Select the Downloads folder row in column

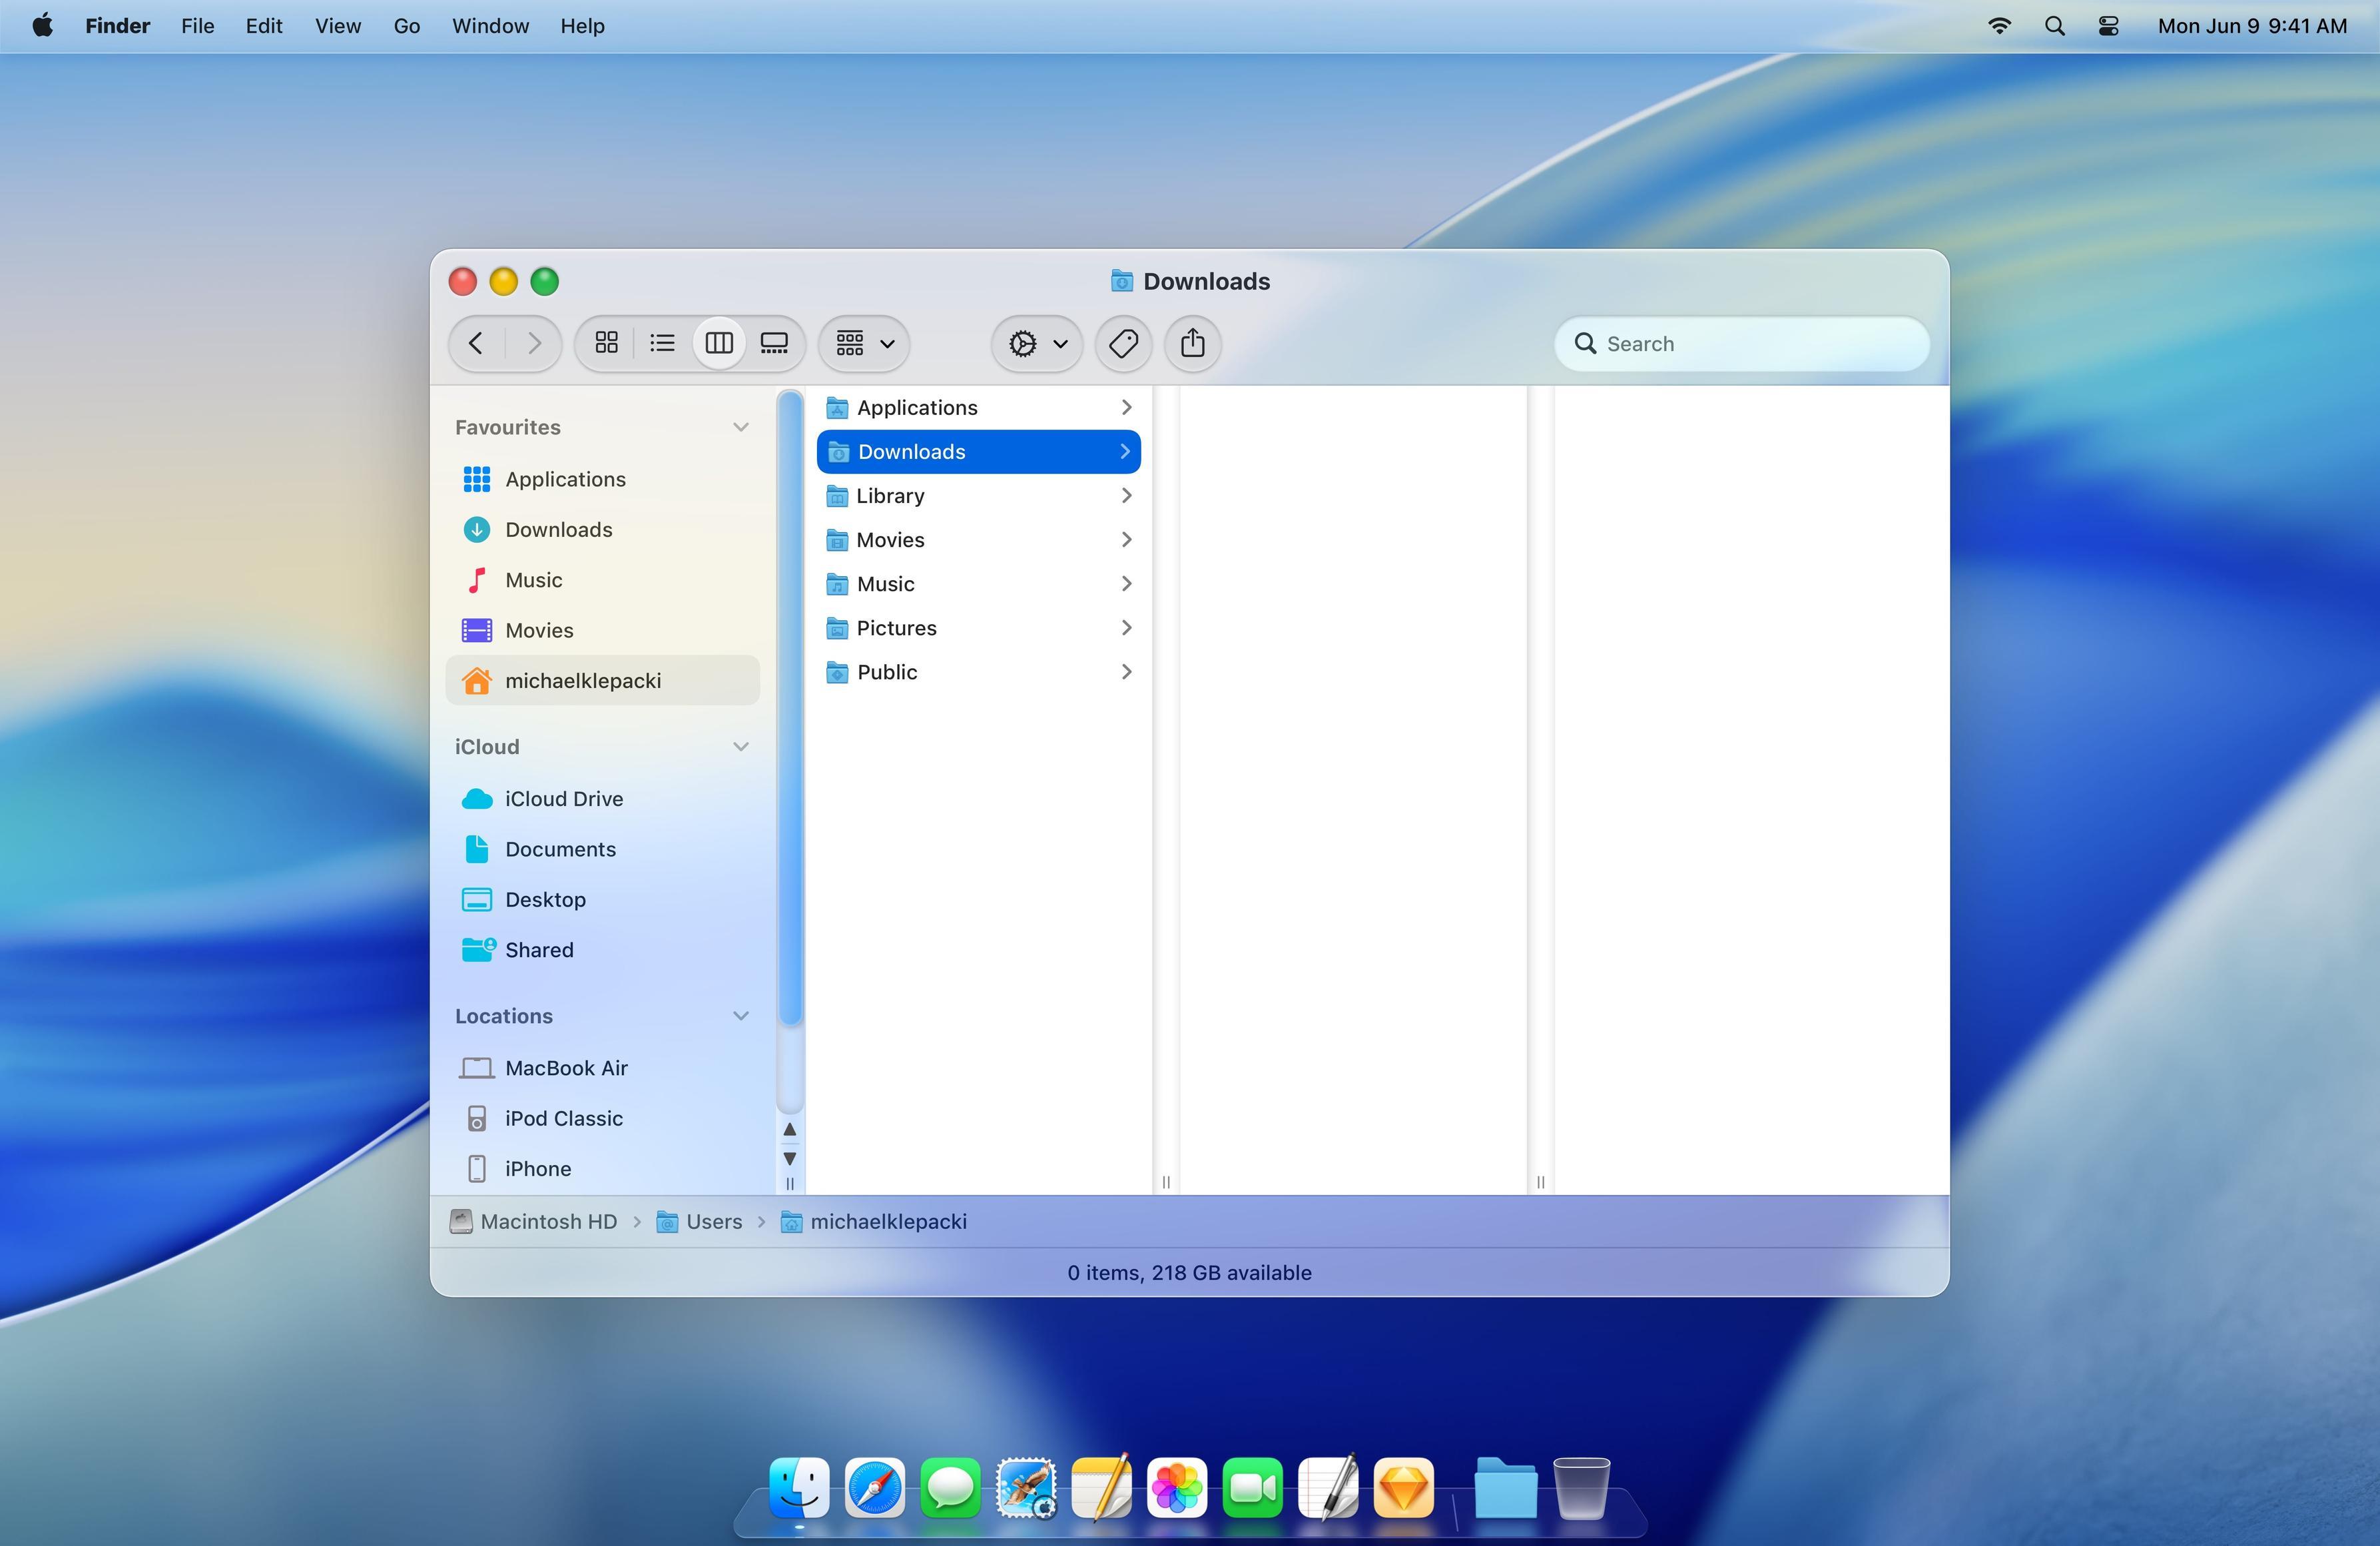pos(978,451)
